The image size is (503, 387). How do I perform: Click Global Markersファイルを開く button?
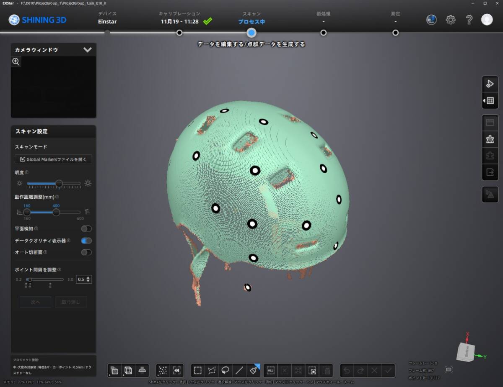[53, 159]
